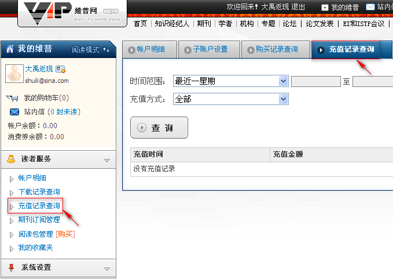Click the start date input field
393x279 pixels.
316,82
